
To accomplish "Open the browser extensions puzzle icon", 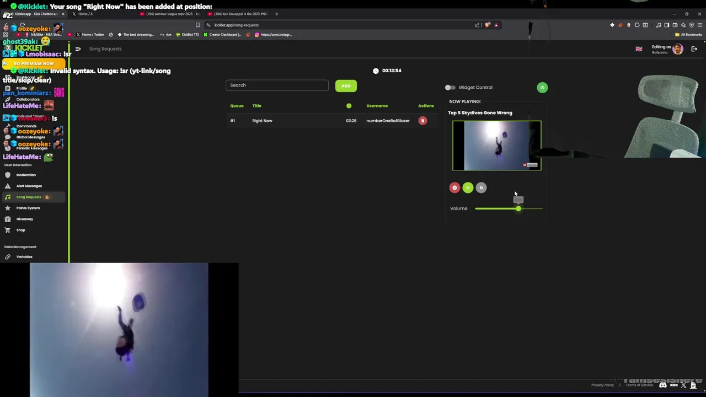I will tap(637, 25).
